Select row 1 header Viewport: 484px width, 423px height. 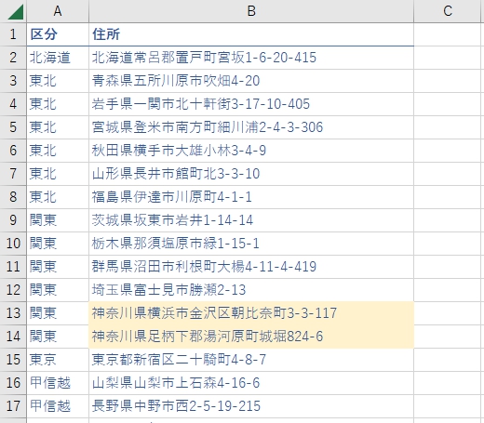(x=13, y=34)
